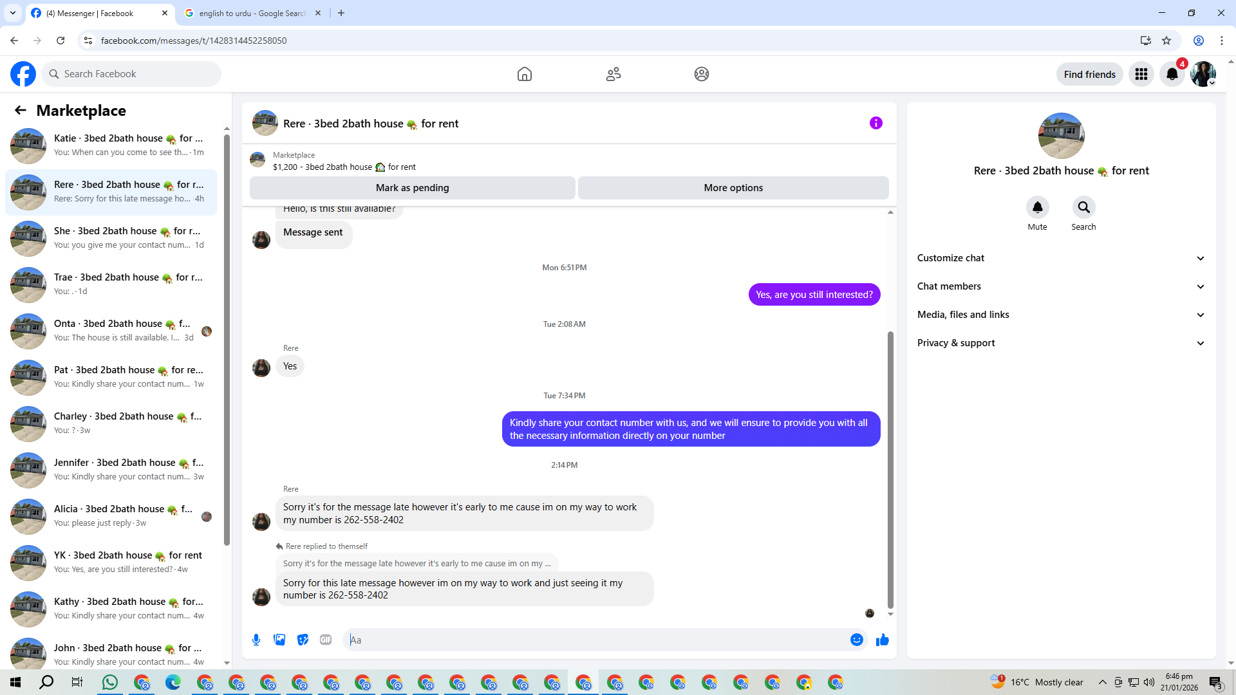Search in conversation using magnifier icon

tap(1083, 207)
